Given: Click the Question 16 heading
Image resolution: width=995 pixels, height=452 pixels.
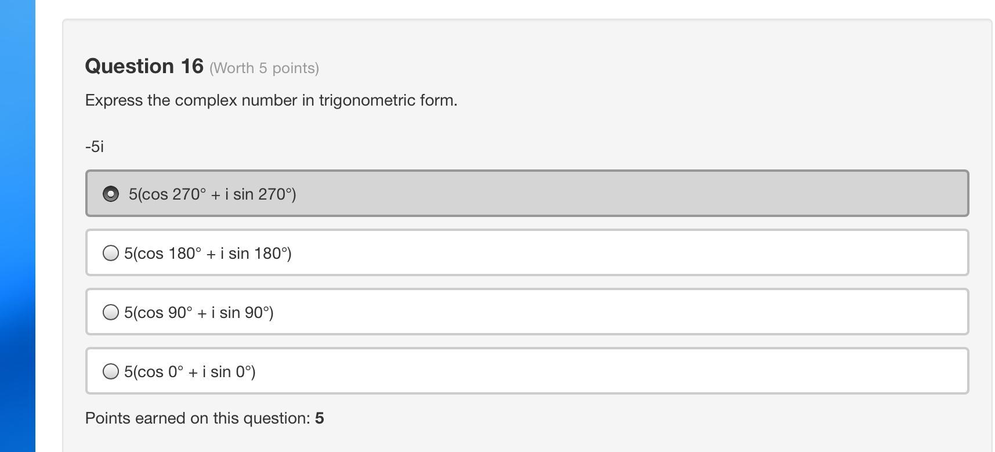Looking at the screenshot, I should pos(144,66).
